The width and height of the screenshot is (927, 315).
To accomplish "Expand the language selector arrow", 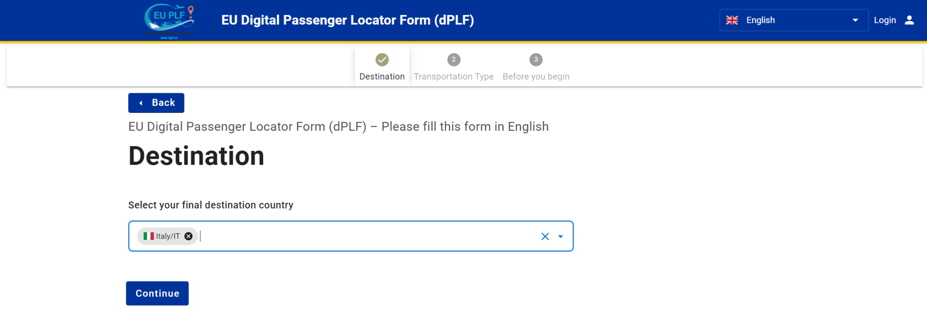I will pyautogui.click(x=855, y=20).
